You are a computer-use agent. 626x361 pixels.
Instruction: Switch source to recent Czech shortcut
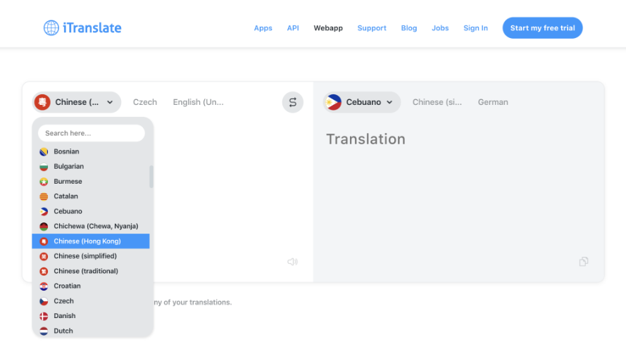point(145,102)
